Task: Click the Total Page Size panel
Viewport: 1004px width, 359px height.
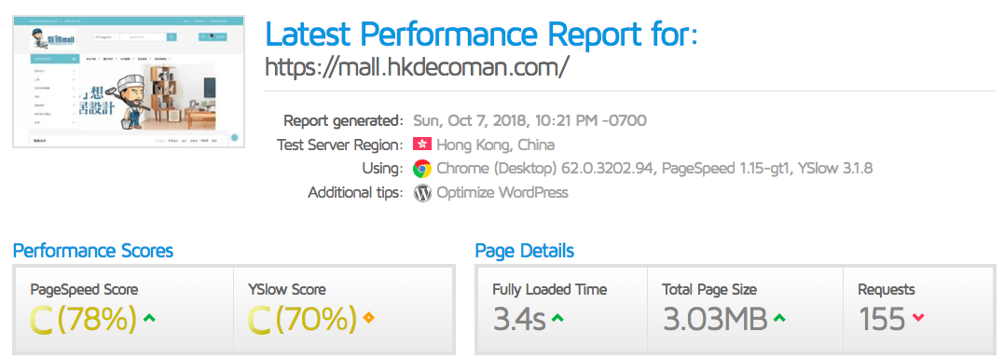Action: coord(745,310)
